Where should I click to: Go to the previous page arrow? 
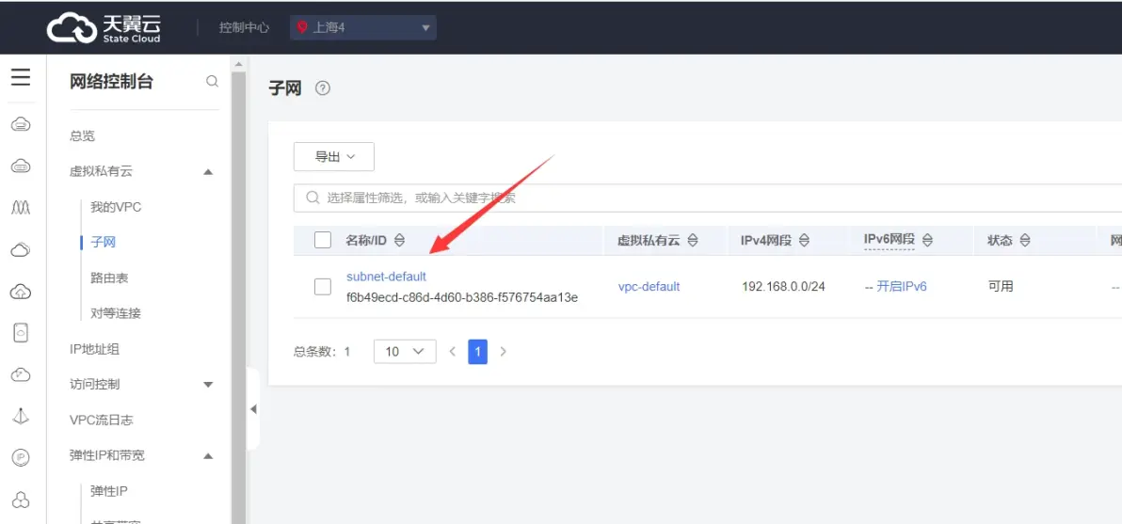tap(452, 352)
